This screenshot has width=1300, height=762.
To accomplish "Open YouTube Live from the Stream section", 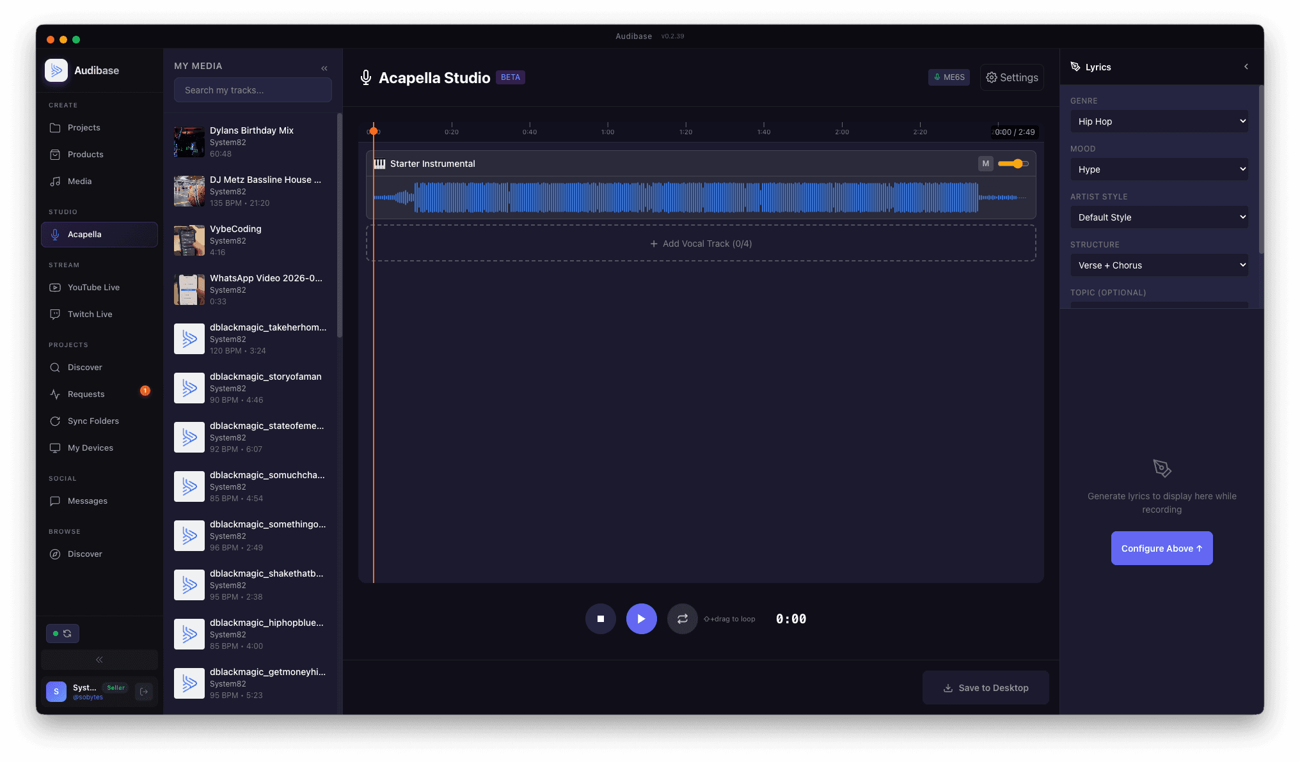I will [x=93, y=287].
